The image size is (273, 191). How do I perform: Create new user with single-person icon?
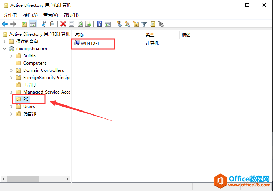[119, 24]
